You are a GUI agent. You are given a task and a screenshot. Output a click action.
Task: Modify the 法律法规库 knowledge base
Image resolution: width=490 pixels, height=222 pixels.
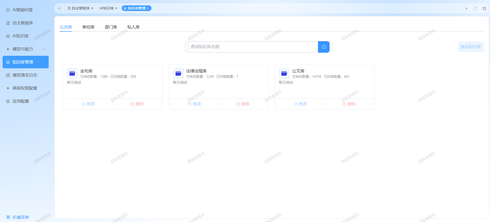coord(194,104)
